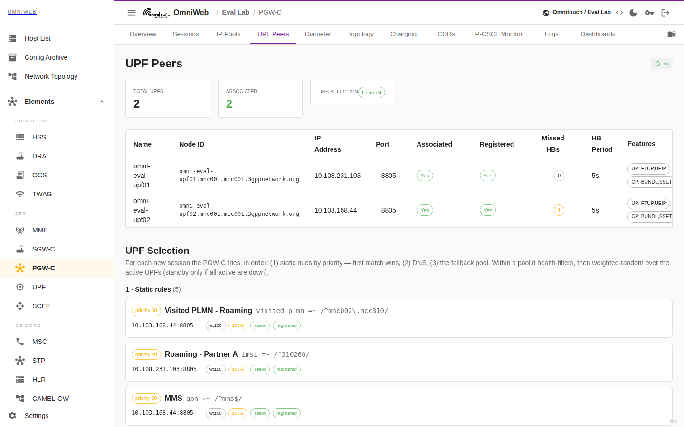Open Network Topology in sidebar
684x427 pixels.
57,76
